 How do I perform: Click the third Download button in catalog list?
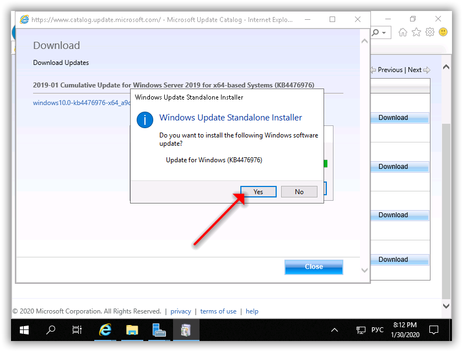[399, 215]
